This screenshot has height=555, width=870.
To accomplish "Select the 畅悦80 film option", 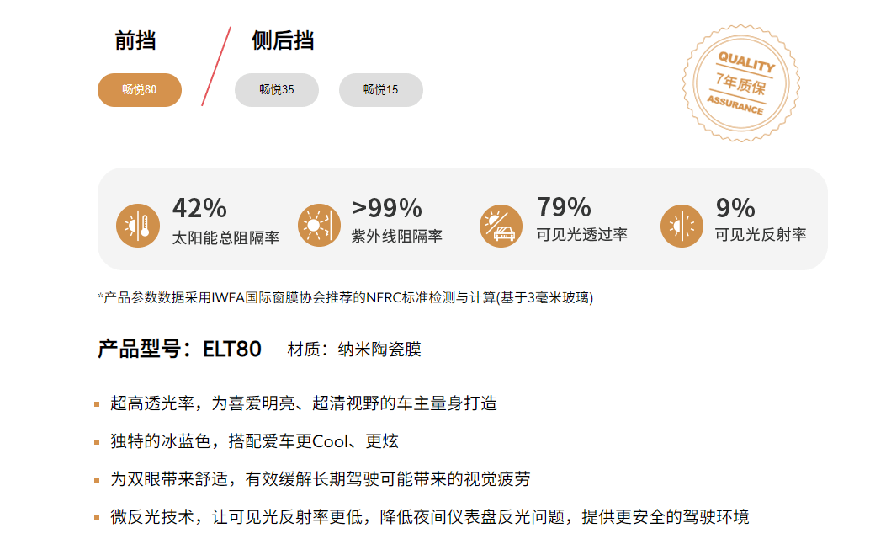I will click(140, 90).
